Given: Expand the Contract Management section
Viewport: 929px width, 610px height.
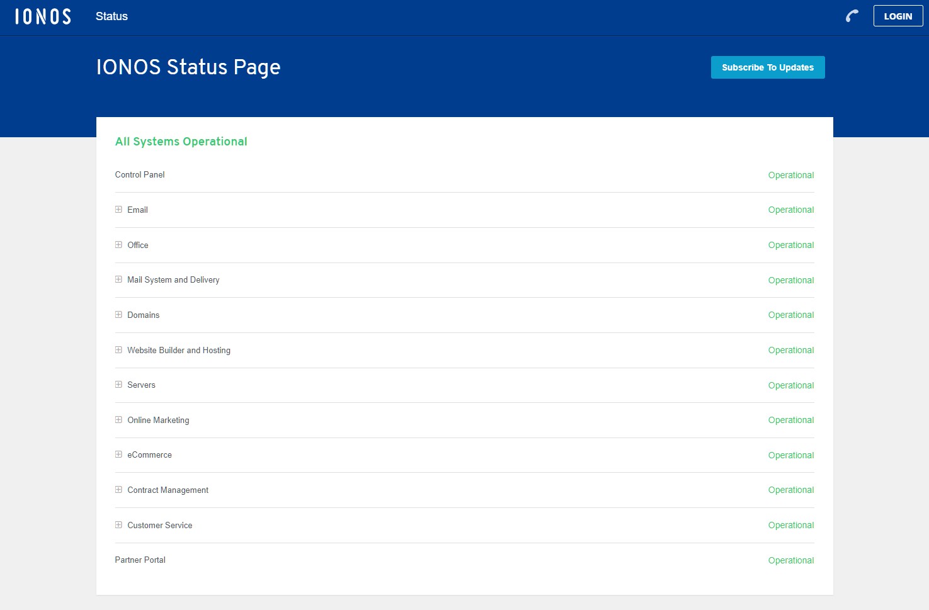Looking at the screenshot, I should (118, 490).
